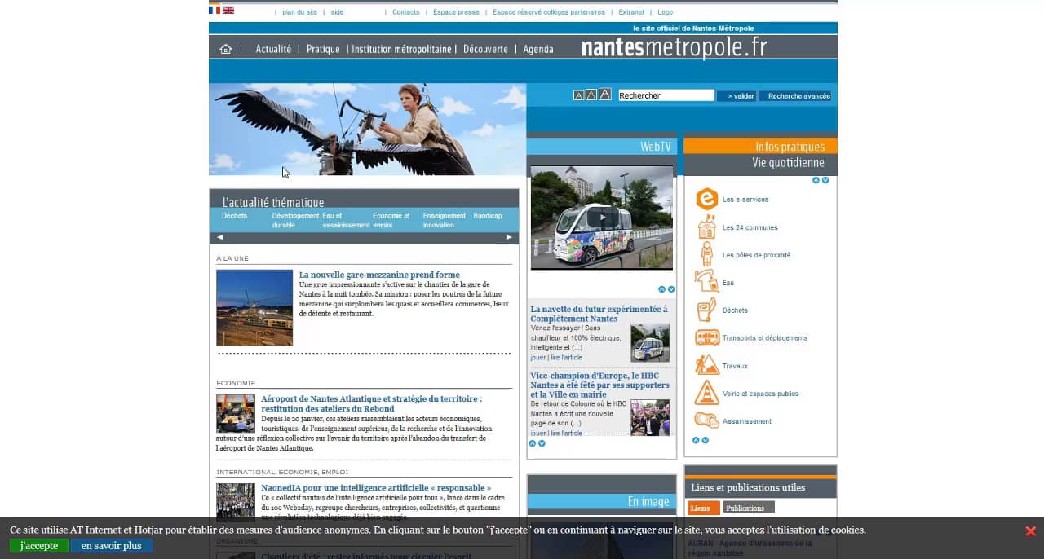
Task: Click the valider search button
Action: (x=737, y=96)
